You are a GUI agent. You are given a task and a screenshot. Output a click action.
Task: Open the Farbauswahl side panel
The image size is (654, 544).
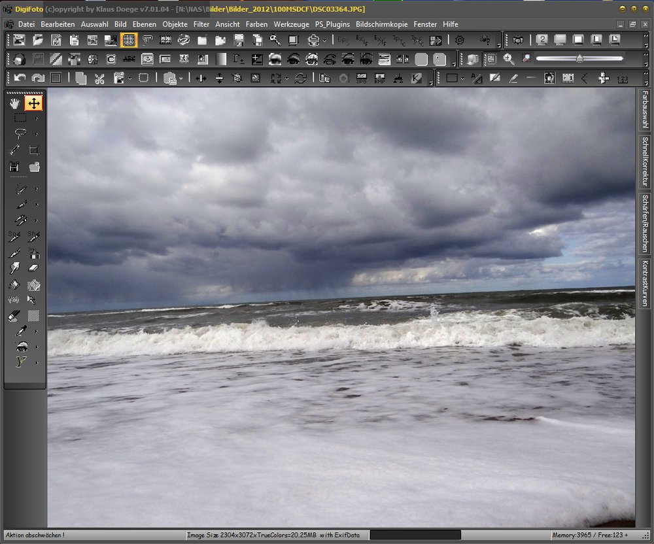(645, 110)
